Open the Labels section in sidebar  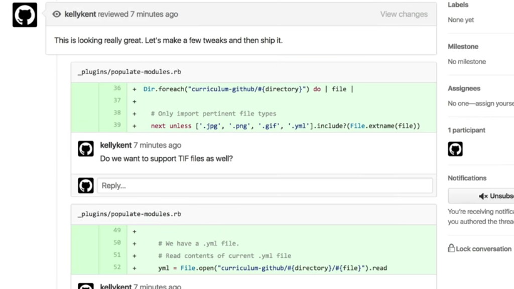(x=458, y=5)
